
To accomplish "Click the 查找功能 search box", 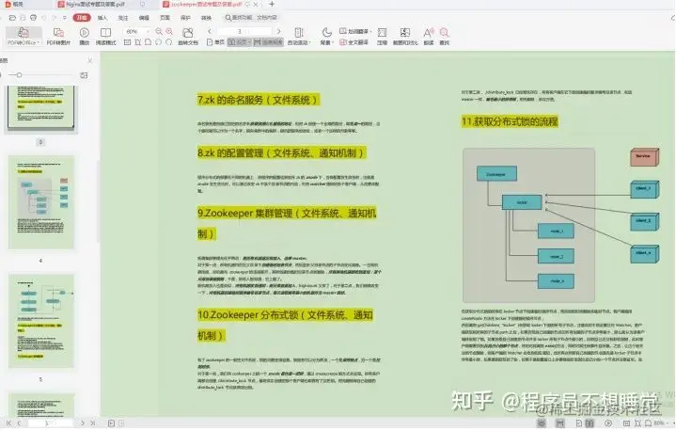I will pos(252,18).
